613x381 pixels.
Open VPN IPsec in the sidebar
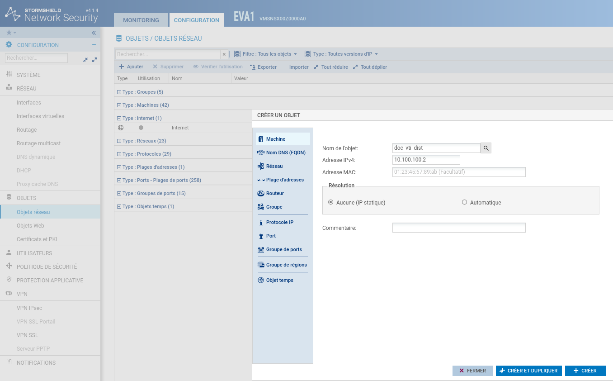pyautogui.click(x=29, y=308)
